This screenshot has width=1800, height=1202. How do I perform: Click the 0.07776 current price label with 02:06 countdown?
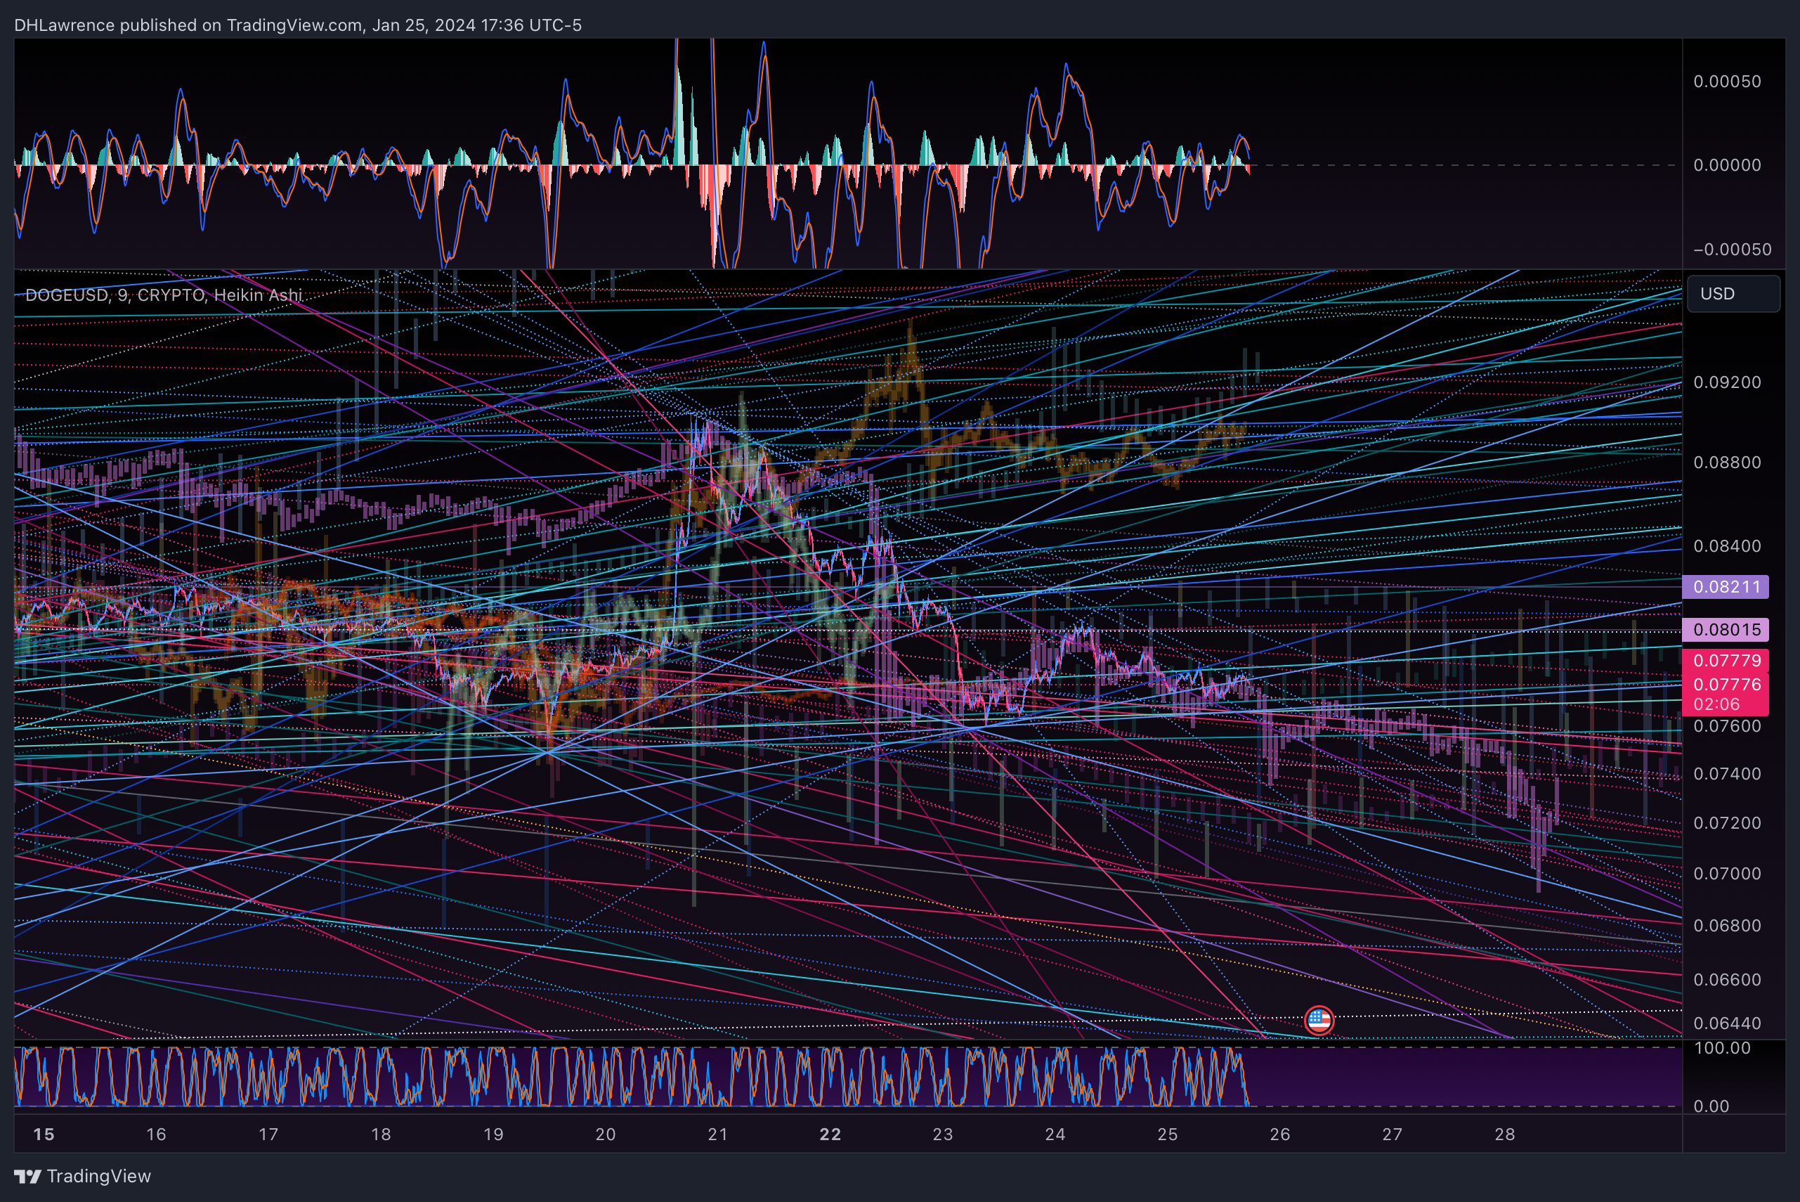coord(1726,694)
